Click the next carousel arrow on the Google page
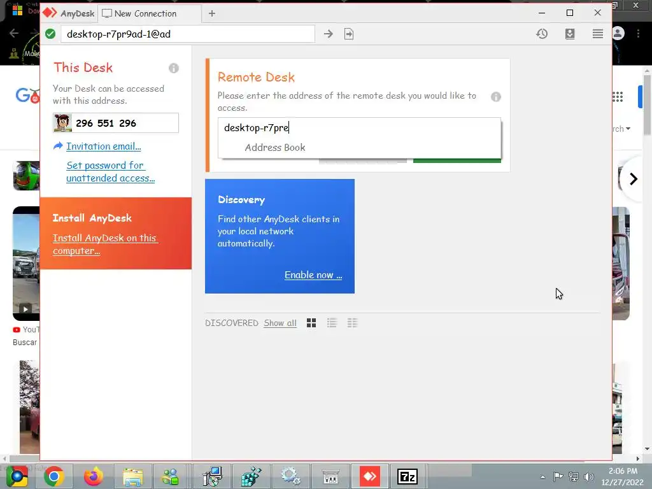This screenshot has height=489, width=652. pyautogui.click(x=634, y=179)
